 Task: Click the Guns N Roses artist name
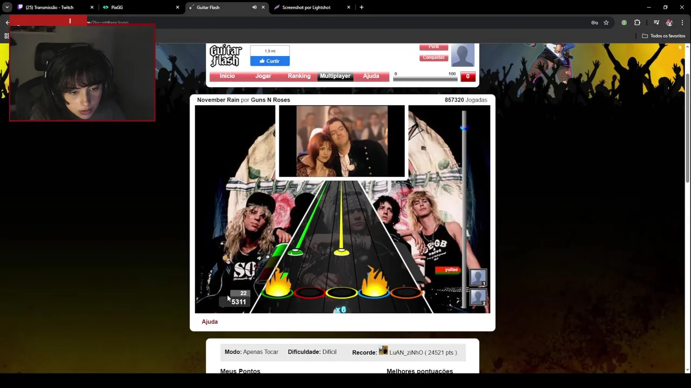click(x=270, y=100)
